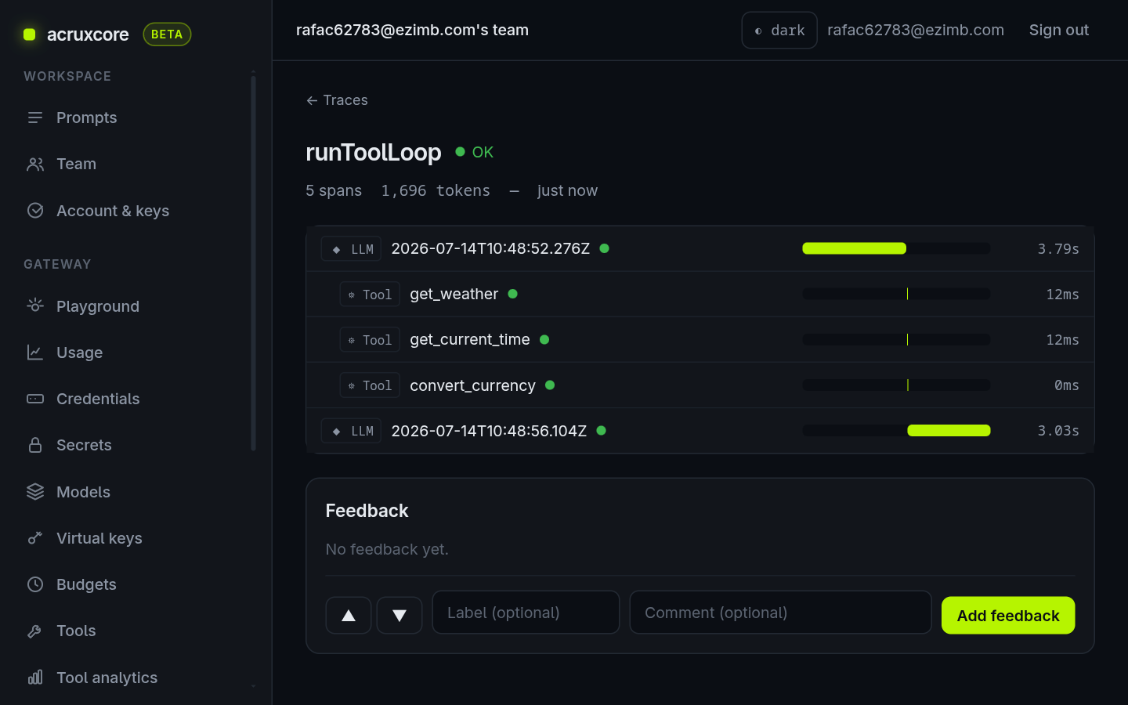This screenshot has width=1128, height=705.
Task: Toggle the dark theme switch
Action: pos(779,30)
